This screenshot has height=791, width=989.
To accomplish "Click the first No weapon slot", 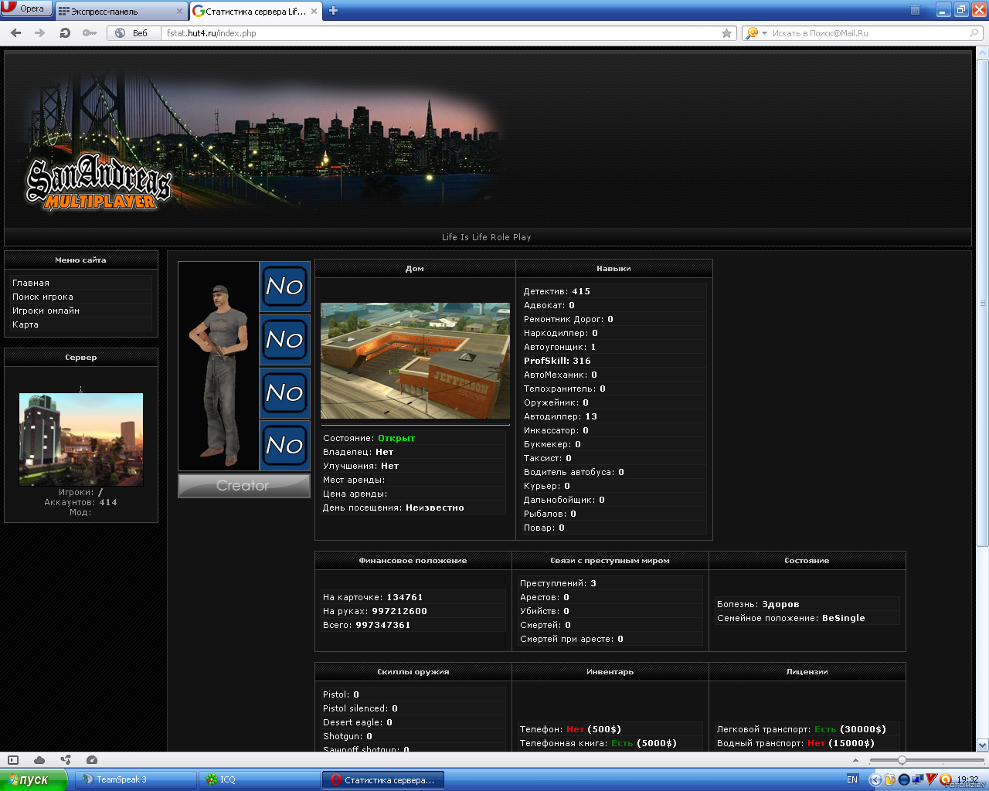I will coord(284,287).
